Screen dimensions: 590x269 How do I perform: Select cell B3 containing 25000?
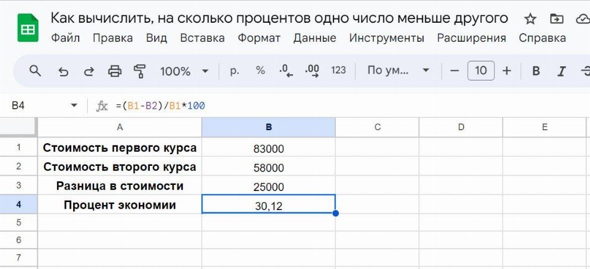pyautogui.click(x=268, y=187)
